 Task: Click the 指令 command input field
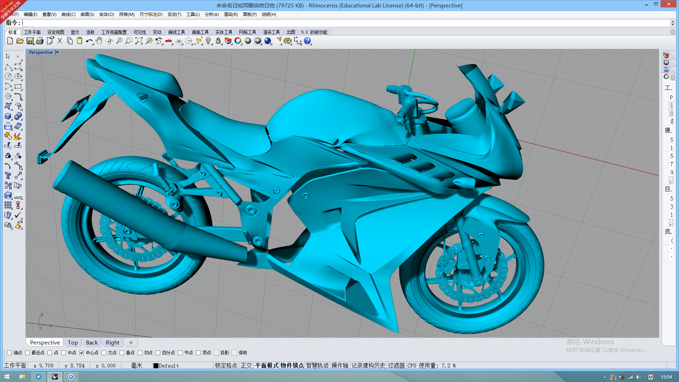pos(346,23)
